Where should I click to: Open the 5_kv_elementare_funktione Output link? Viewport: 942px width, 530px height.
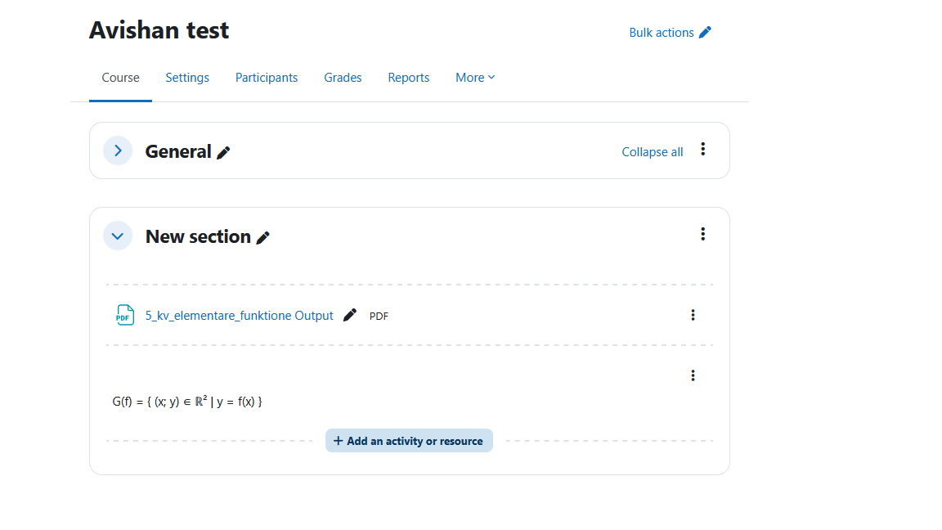pyautogui.click(x=239, y=316)
